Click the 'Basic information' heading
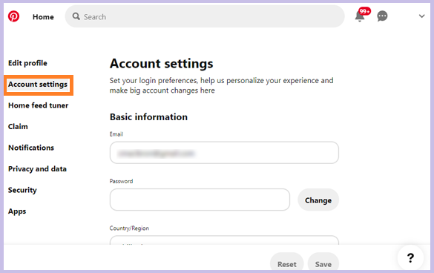 click(148, 117)
